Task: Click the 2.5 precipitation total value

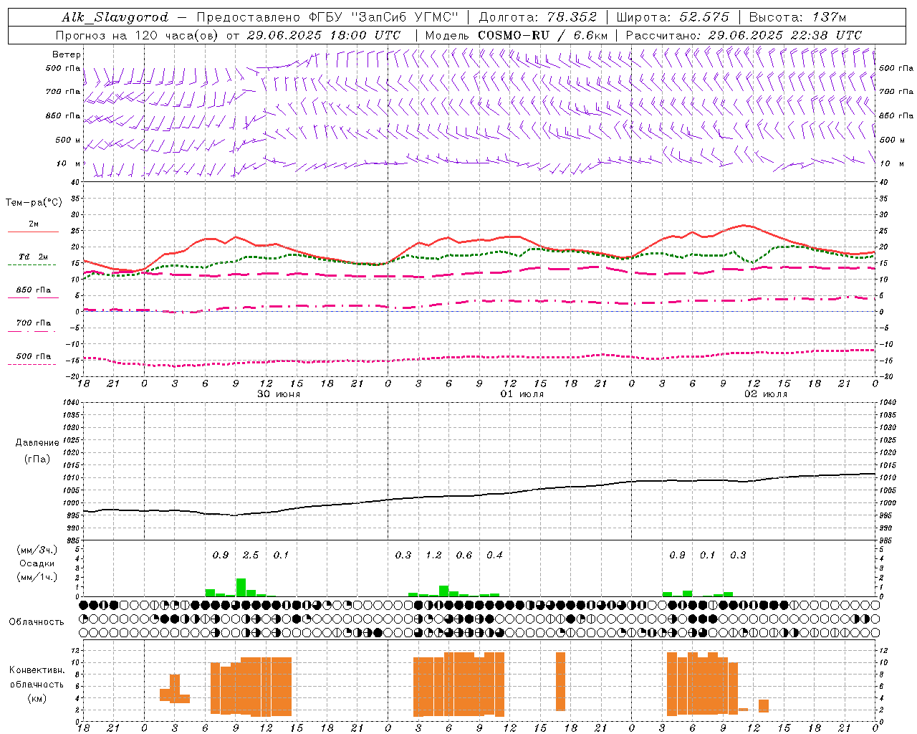Action: (x=251, y=556)
